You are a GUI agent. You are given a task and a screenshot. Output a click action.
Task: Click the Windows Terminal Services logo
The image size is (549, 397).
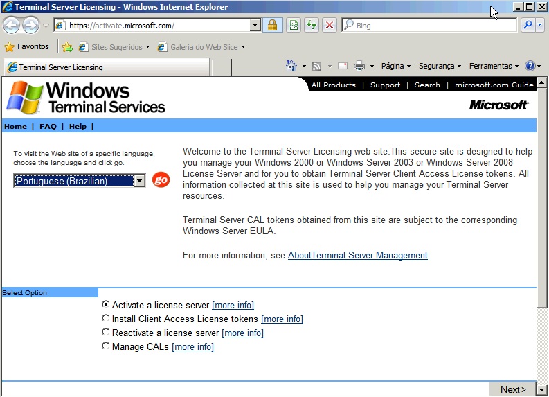[86, 98]
